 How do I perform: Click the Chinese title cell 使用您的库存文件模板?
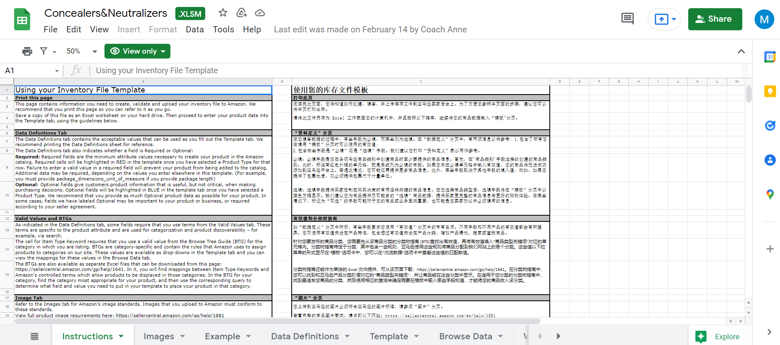421,90
